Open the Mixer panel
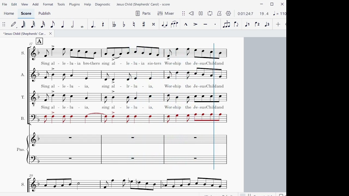Screen dimensions: 349x196 click(x=166, y=13)
